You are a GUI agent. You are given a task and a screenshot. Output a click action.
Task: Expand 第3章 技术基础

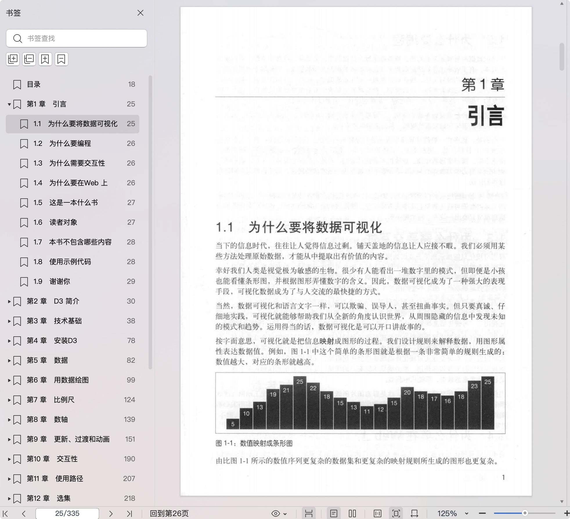(x=9, y=321)
